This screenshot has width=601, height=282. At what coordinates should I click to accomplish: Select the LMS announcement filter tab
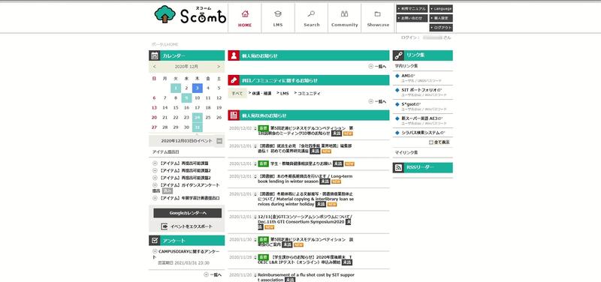282,93
